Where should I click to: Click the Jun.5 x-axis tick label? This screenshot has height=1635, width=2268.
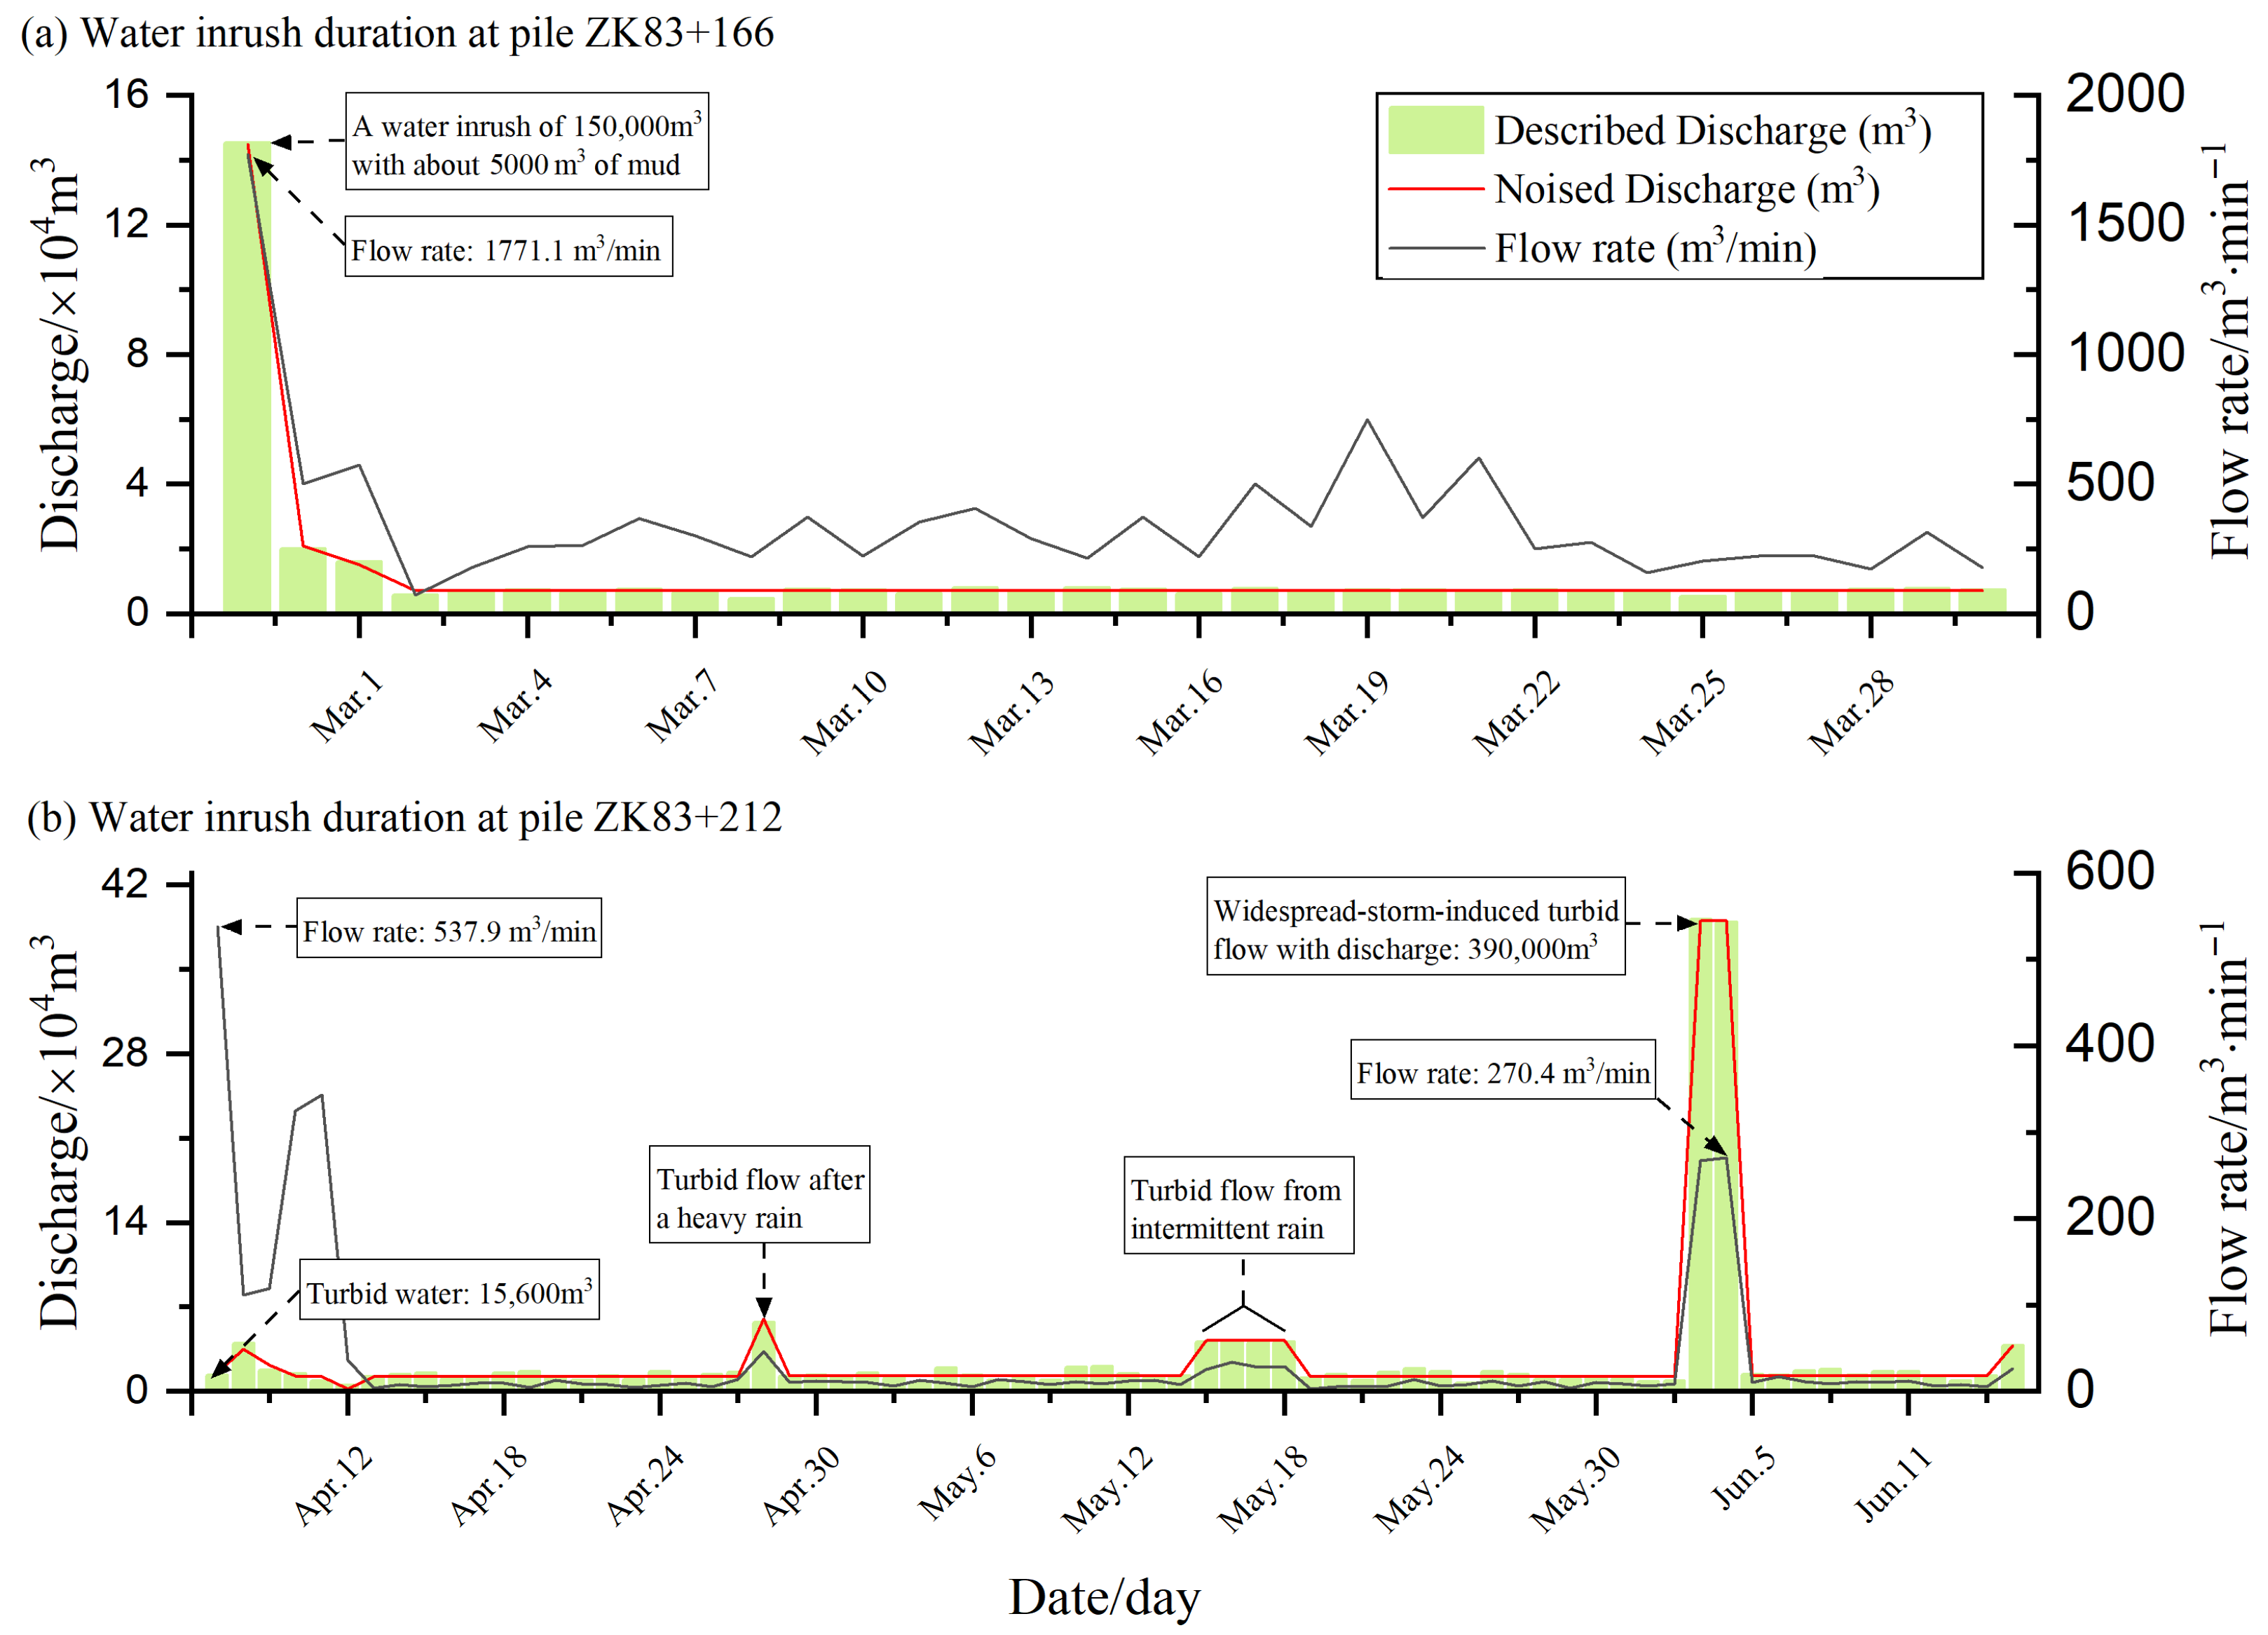click(1744, 1477)
